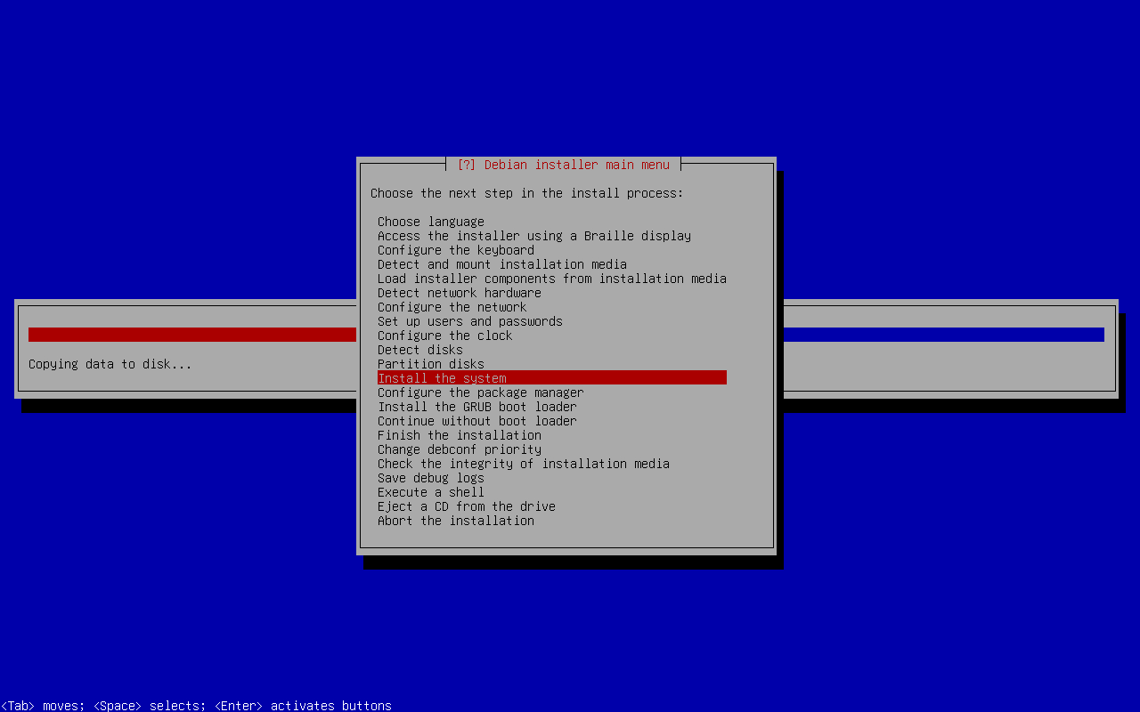Open Set up users and passwords
This screenshot has height=712, width=1140.
[469, 321]
